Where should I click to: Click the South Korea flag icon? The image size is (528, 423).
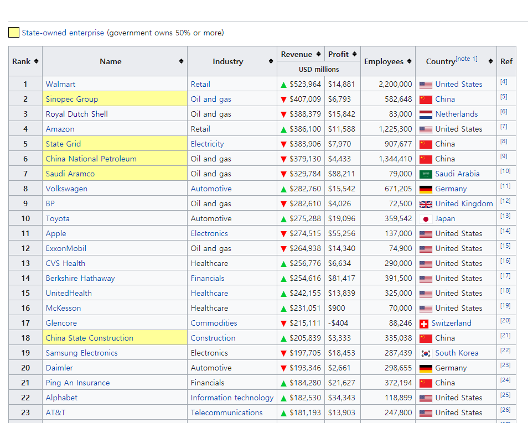coord(426,353)
